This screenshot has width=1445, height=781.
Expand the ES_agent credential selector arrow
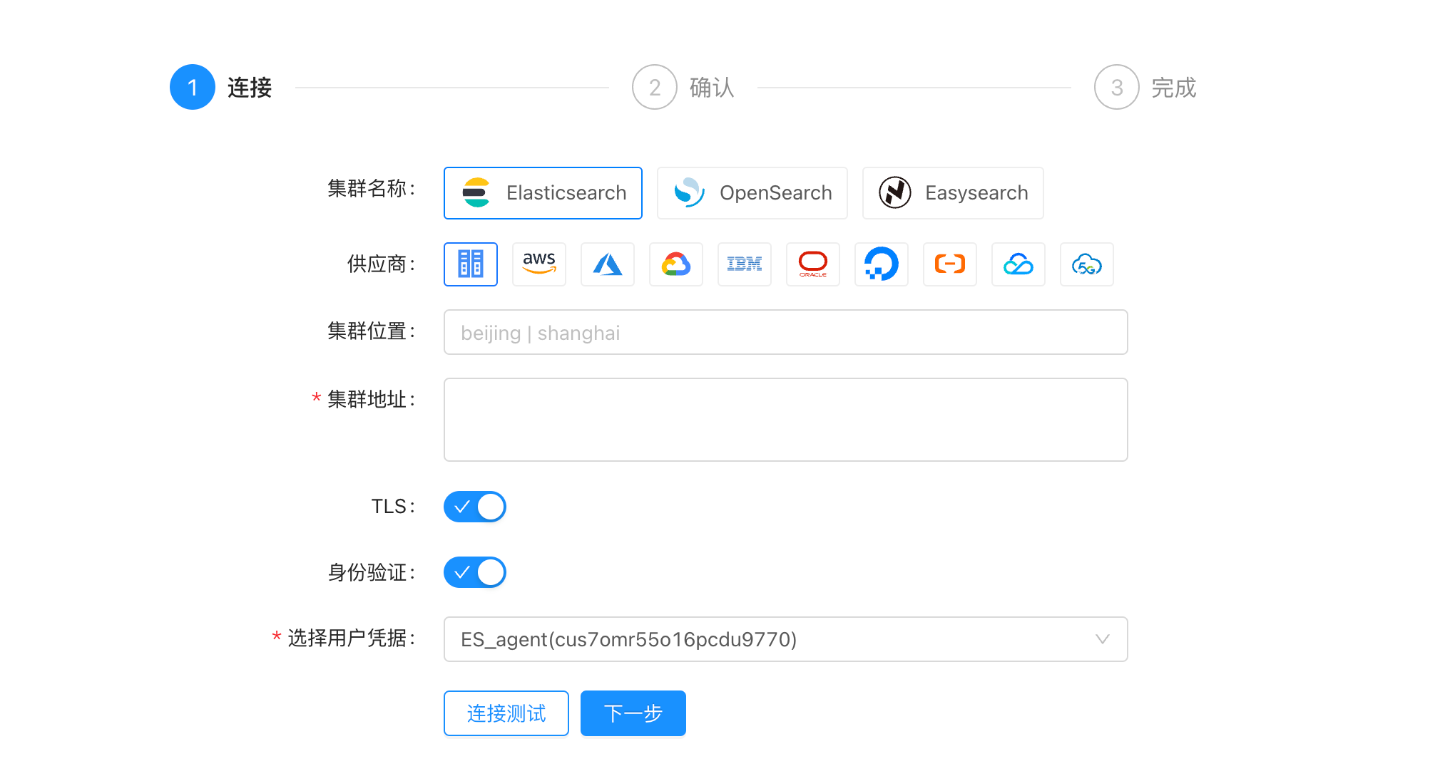click(1103, 639)
